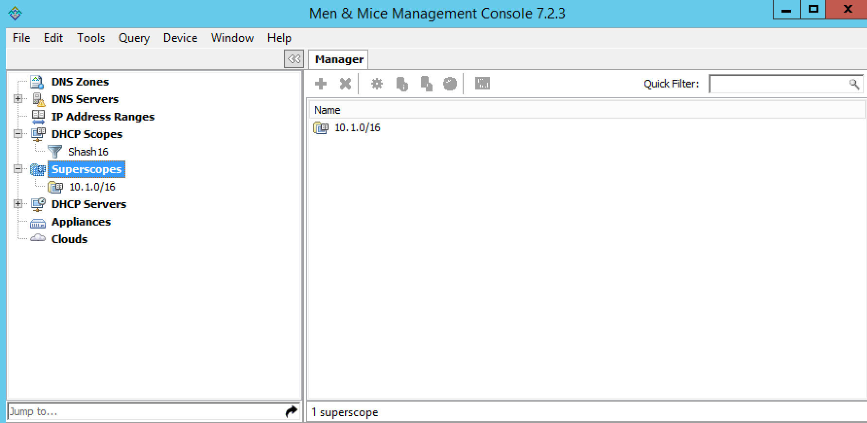Viewport: 867px width, 423px height.
Task: Click the X (delete) toolbar icon
Action: 345,84
